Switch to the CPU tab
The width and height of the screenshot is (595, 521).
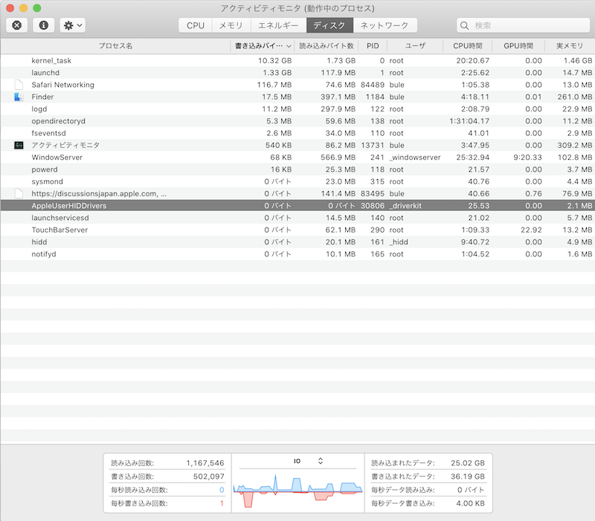click(x=196, y=25)
